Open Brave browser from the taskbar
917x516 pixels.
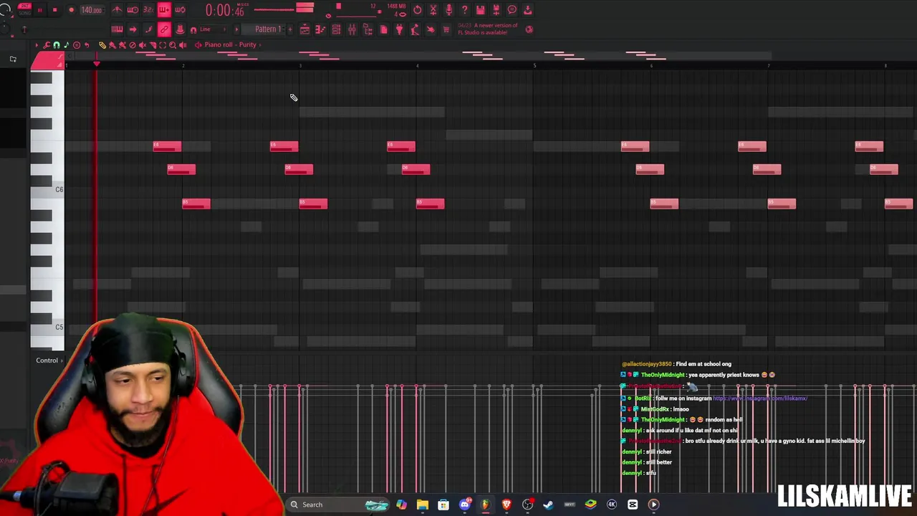(506, 505)
